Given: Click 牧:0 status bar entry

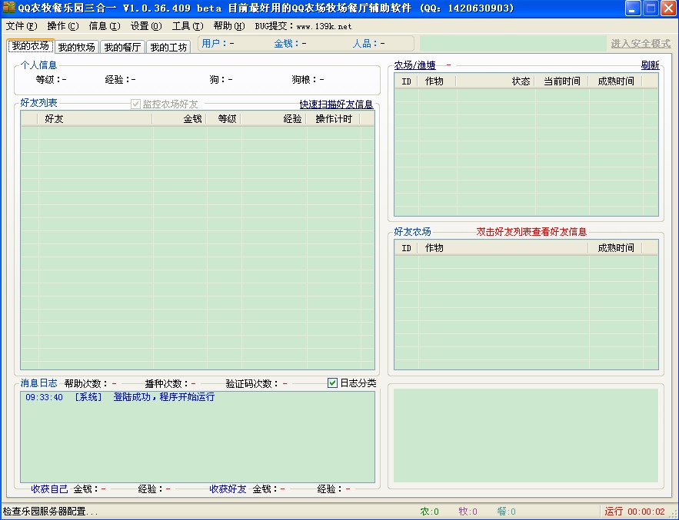Looking at the screenshot, I should (x=468, y=512).
